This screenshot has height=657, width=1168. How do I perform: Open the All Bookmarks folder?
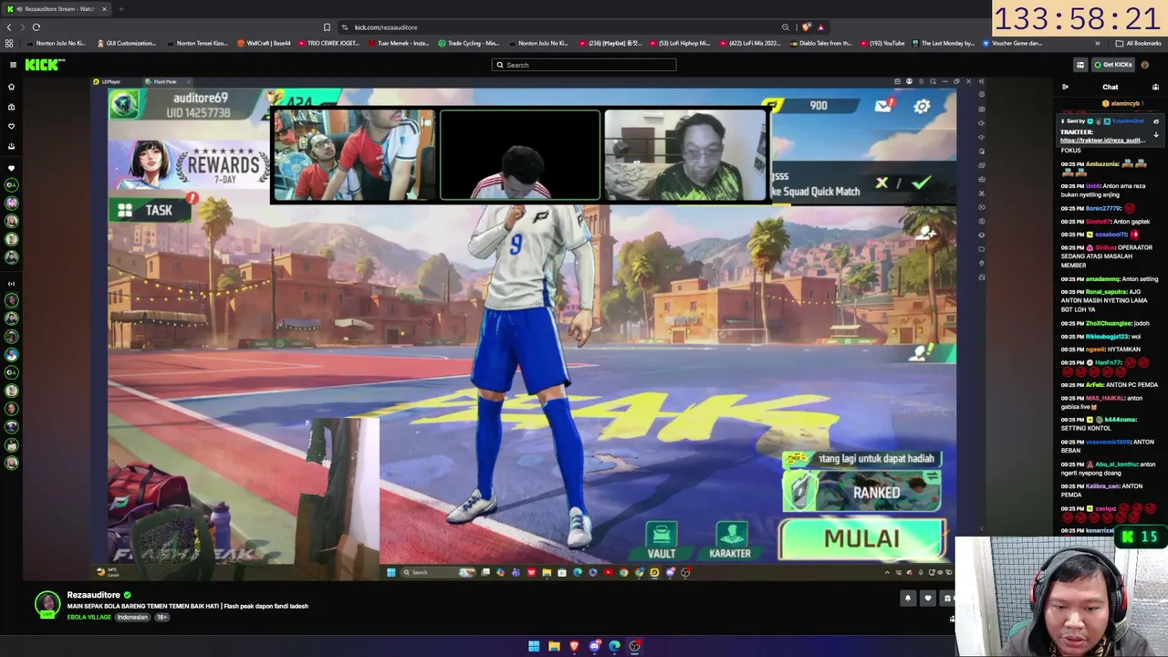pos(1138,43)
